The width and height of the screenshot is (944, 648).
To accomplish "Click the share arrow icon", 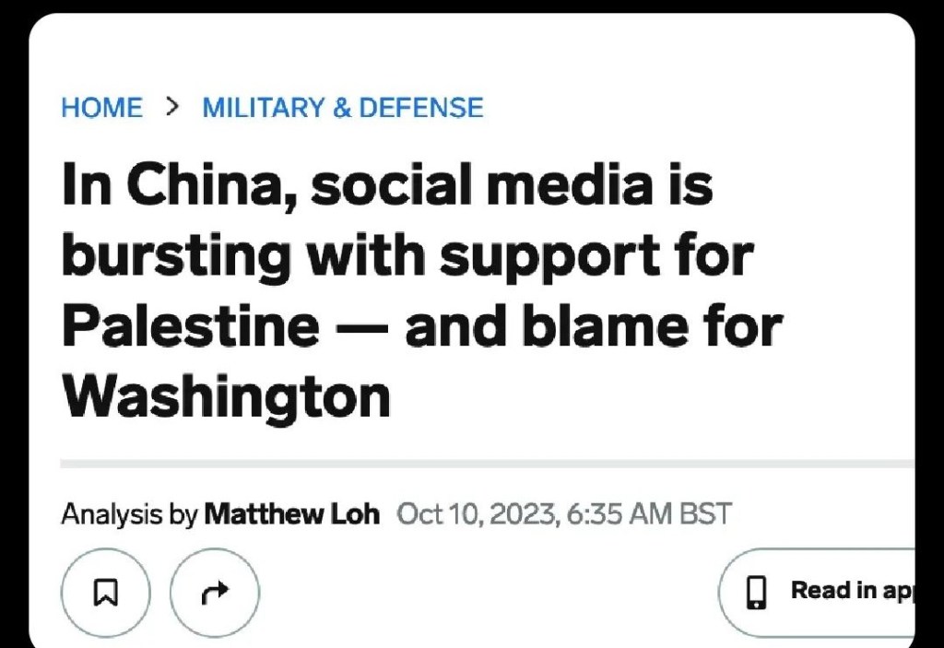I will [x=214, y=591].
